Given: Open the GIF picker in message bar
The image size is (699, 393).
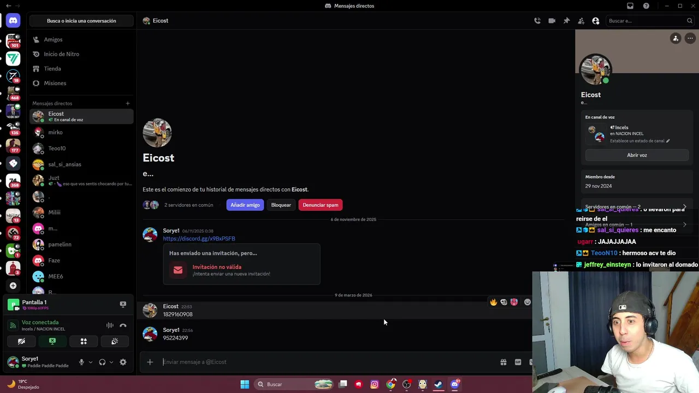Looking at the screenshot, I should (518, 362).
